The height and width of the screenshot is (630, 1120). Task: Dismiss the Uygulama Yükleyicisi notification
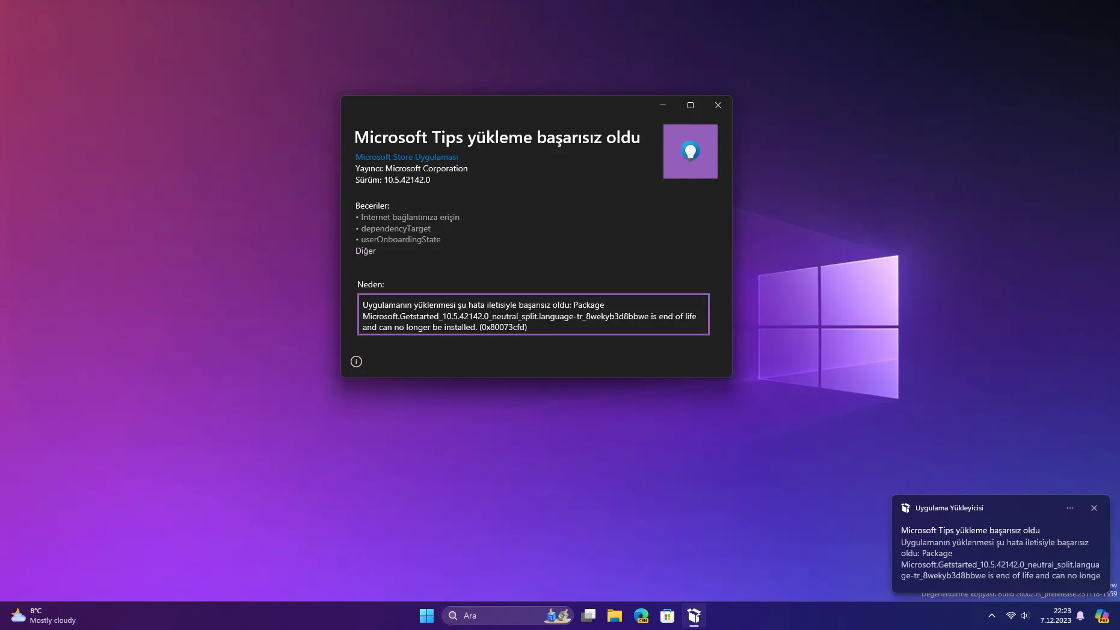coord(1094,508)
